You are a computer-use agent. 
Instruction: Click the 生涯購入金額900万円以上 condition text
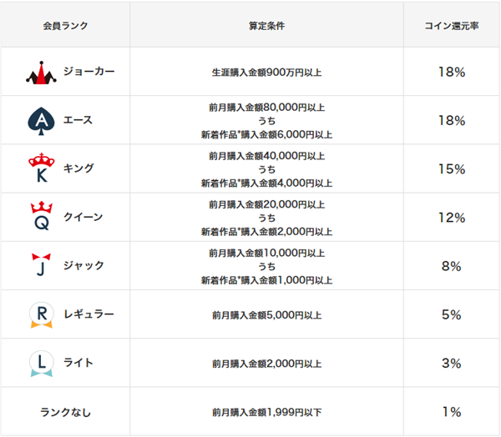(266, 73)
